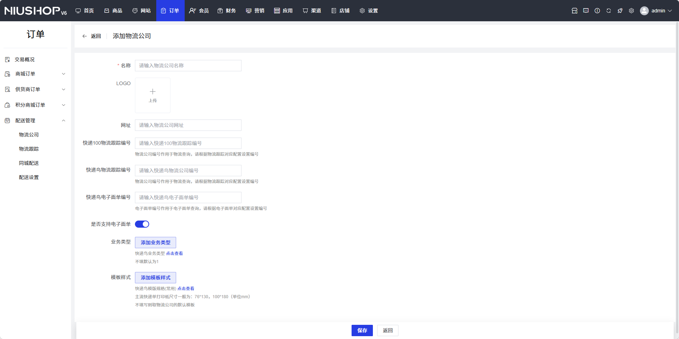Focus the 名称 logistics company input

click(188, 66)
